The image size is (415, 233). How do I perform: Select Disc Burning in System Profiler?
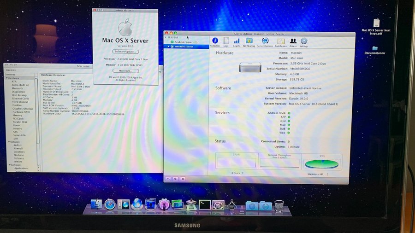tap(19, 95)
